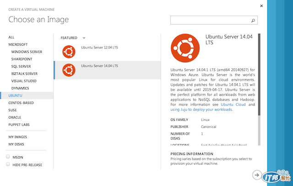Select Ubuntu Server 12.04 LTS row text

pyautogui.click(x=99, y=48)
